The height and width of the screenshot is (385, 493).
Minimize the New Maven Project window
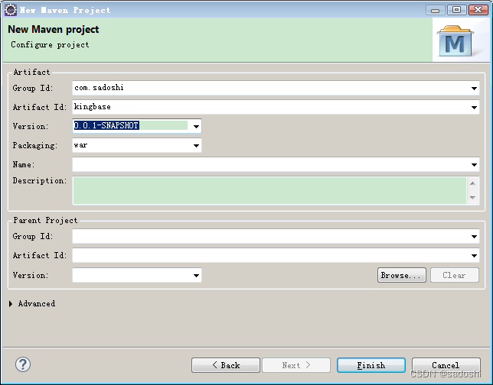(x=436, y=10)
